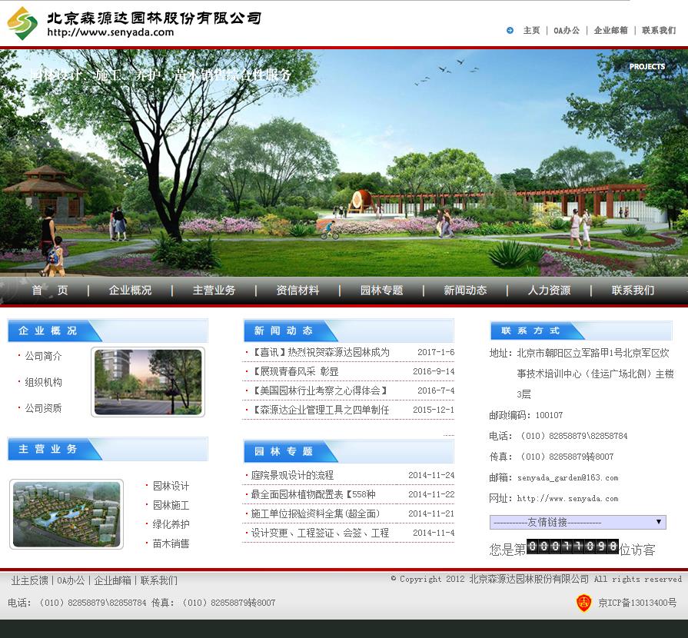Click the ICP police badge icon
Image resolution: width=688 pixels, height=638 pixels.
tap(583, 603)
